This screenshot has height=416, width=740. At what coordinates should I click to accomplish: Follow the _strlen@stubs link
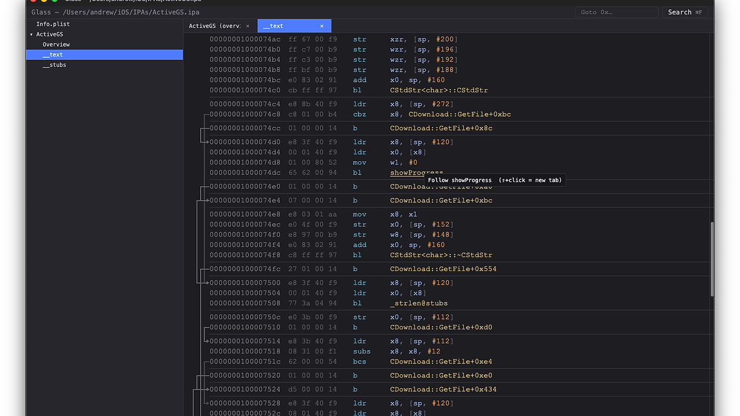[419, 303]
